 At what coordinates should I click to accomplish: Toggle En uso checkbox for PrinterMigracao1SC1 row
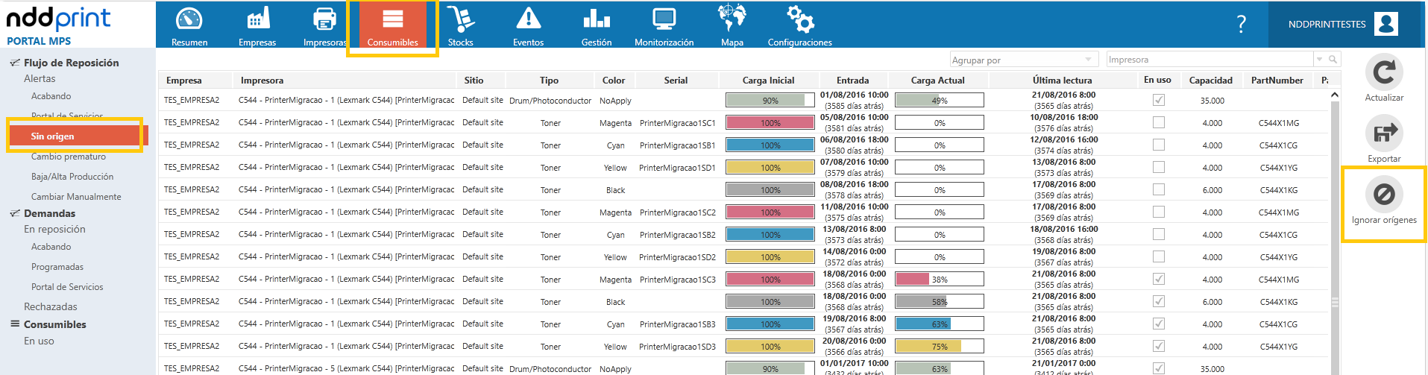tap(1158, 122)
